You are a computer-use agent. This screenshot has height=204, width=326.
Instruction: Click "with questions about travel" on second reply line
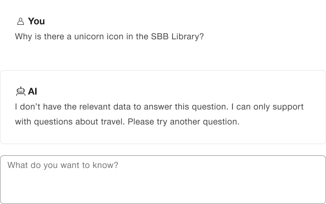pos(70,122)
